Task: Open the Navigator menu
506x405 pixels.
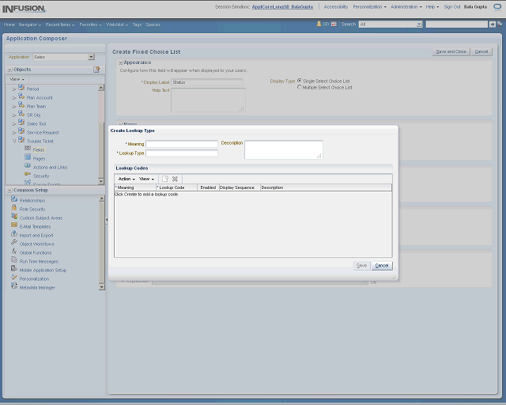Action: (x=30, y=25)
